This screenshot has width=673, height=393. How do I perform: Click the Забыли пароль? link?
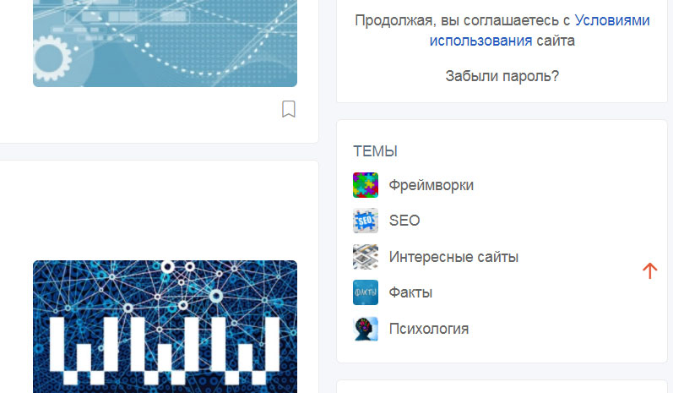pyautogui.click(x=502, y=76)
